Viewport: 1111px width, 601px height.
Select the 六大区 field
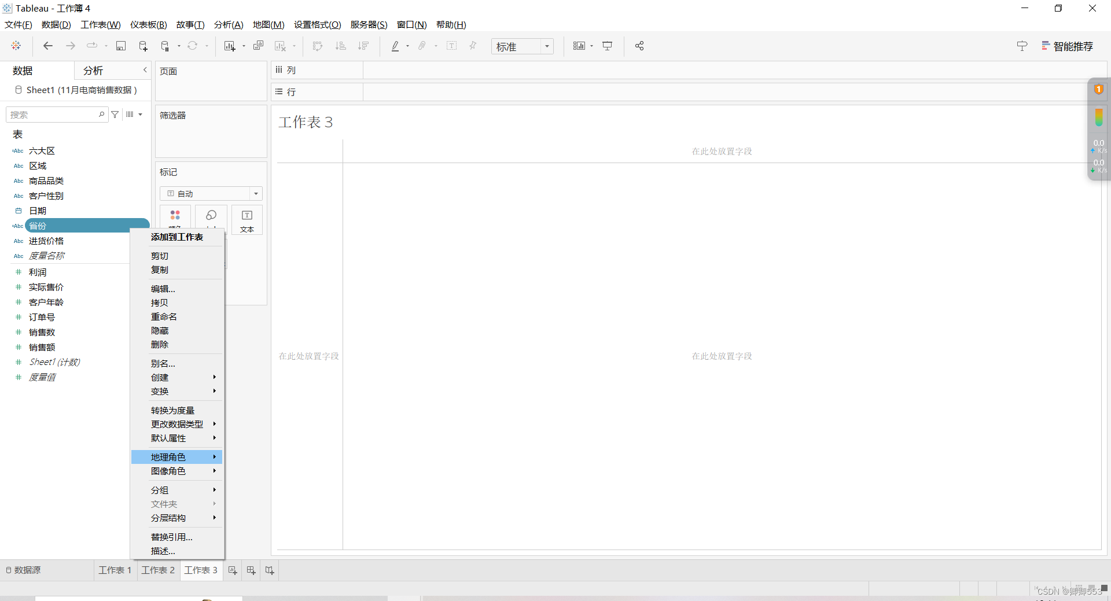click(42, 151)
